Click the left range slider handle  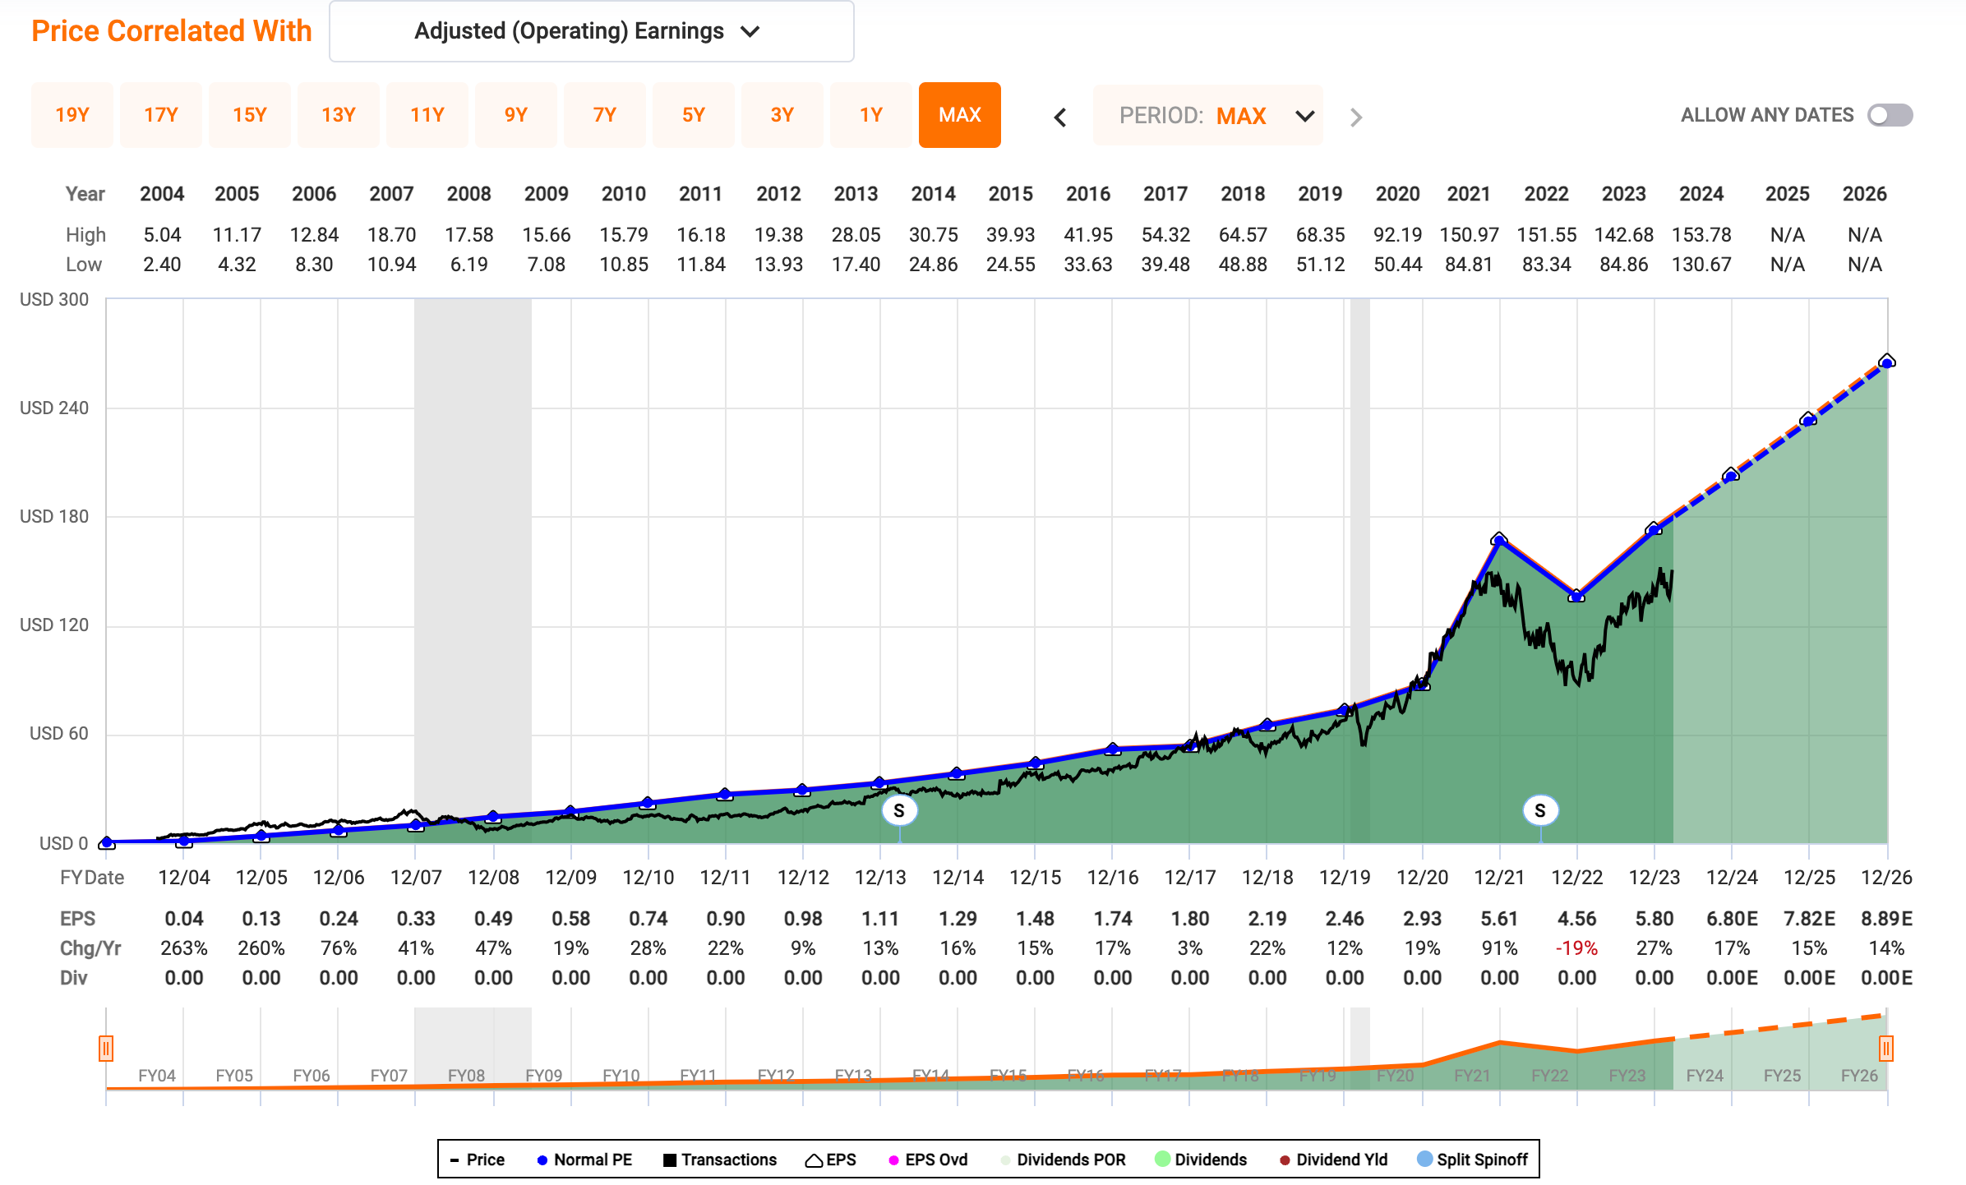(x=106, y=1049)
